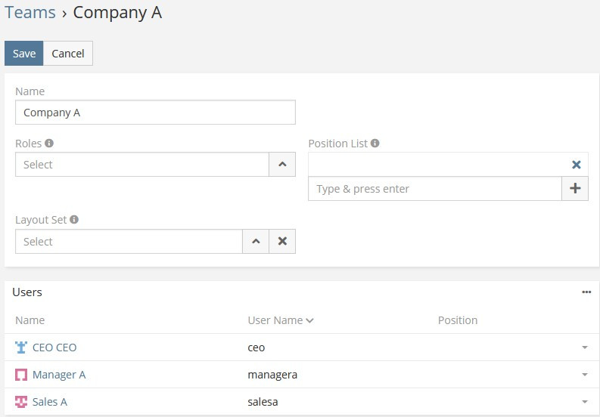Open the Users panel three-dot menu
The image size is (600, 417).
click(x=586, y=292)
